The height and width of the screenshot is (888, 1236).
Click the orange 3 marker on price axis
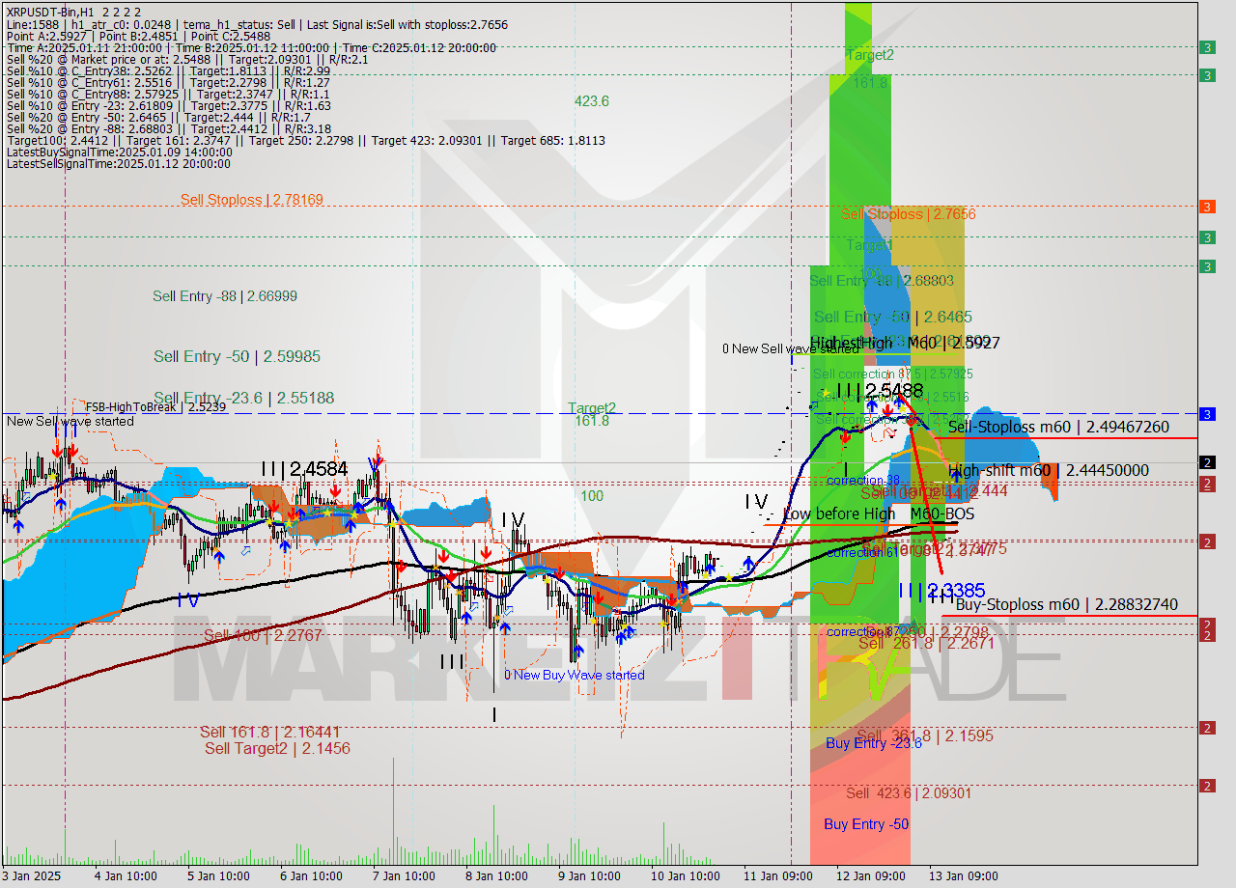[x=1207, y=207]
